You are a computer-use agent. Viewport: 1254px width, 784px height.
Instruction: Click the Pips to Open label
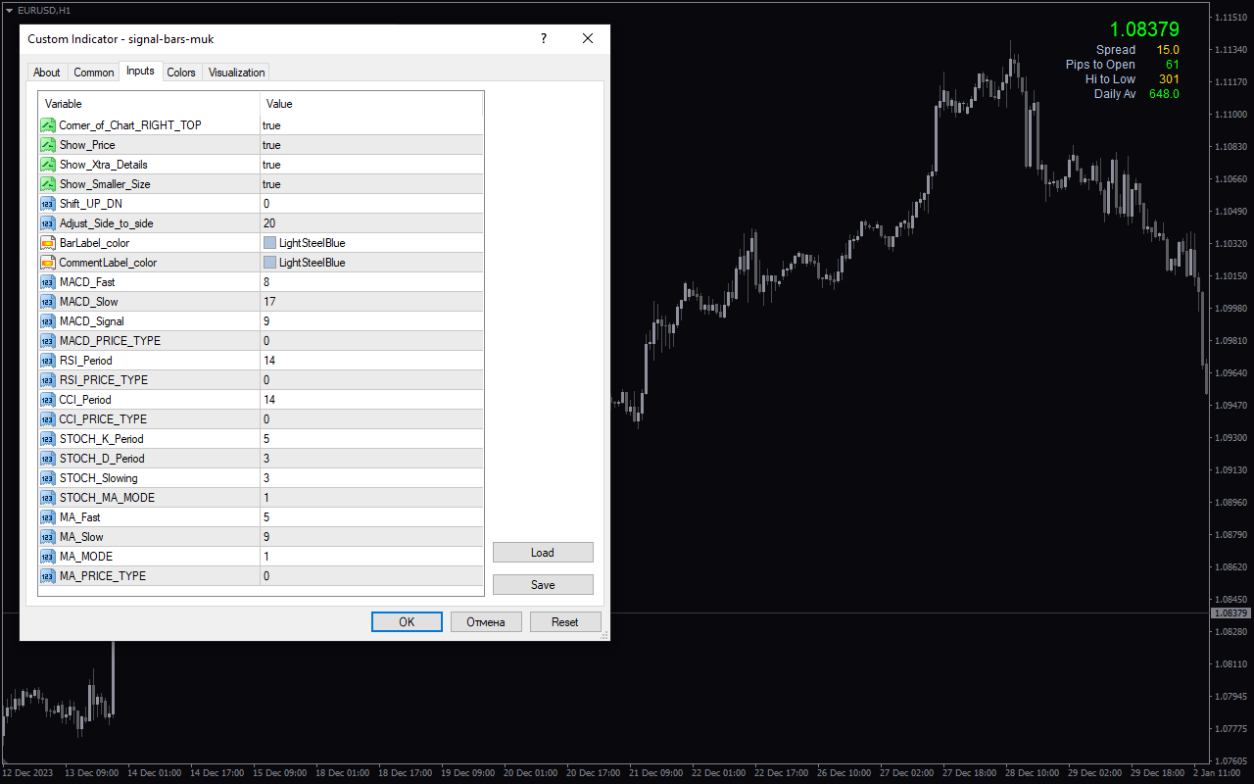tap(1100, 65)
